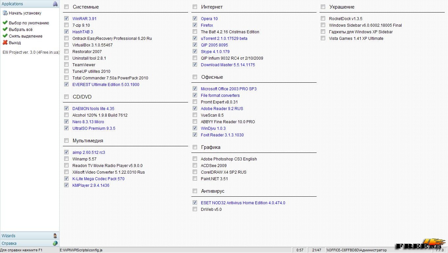Check DrWeb v5.0

[x=195, y=209]
